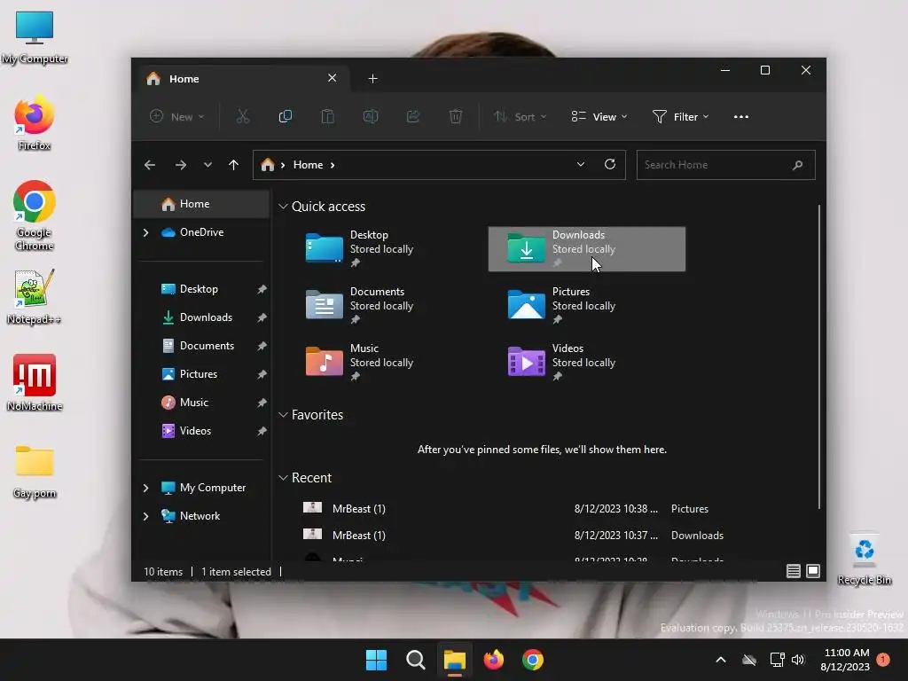The image size is (908, 681).
Task: Open Documents folder in Quick access
Action: pyautogui.click(x=385, y=306)
